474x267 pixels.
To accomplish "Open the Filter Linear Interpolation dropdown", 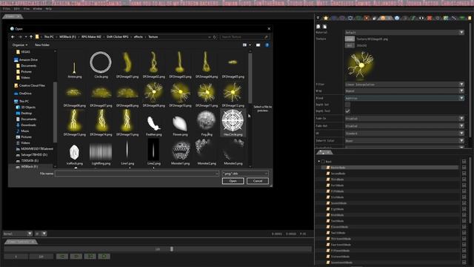I will [x=404, y=84].
